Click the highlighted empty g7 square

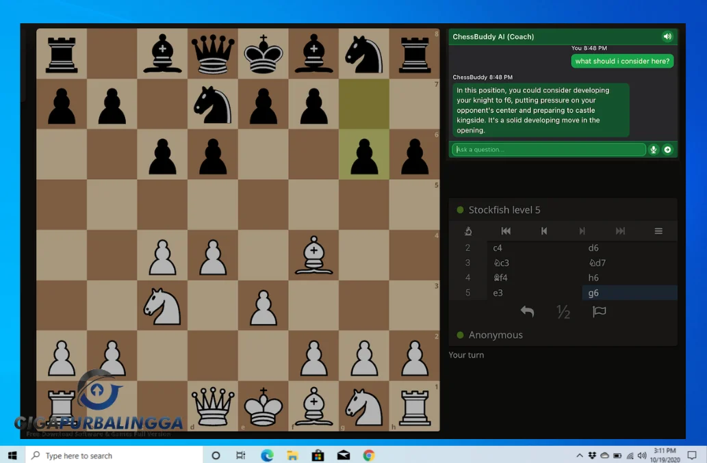[364, 104]
